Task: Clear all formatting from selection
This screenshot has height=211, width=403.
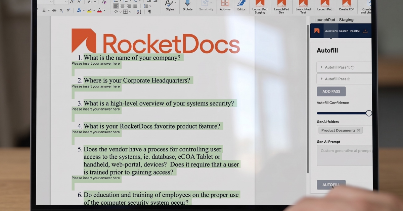Action: coord(104,2)
